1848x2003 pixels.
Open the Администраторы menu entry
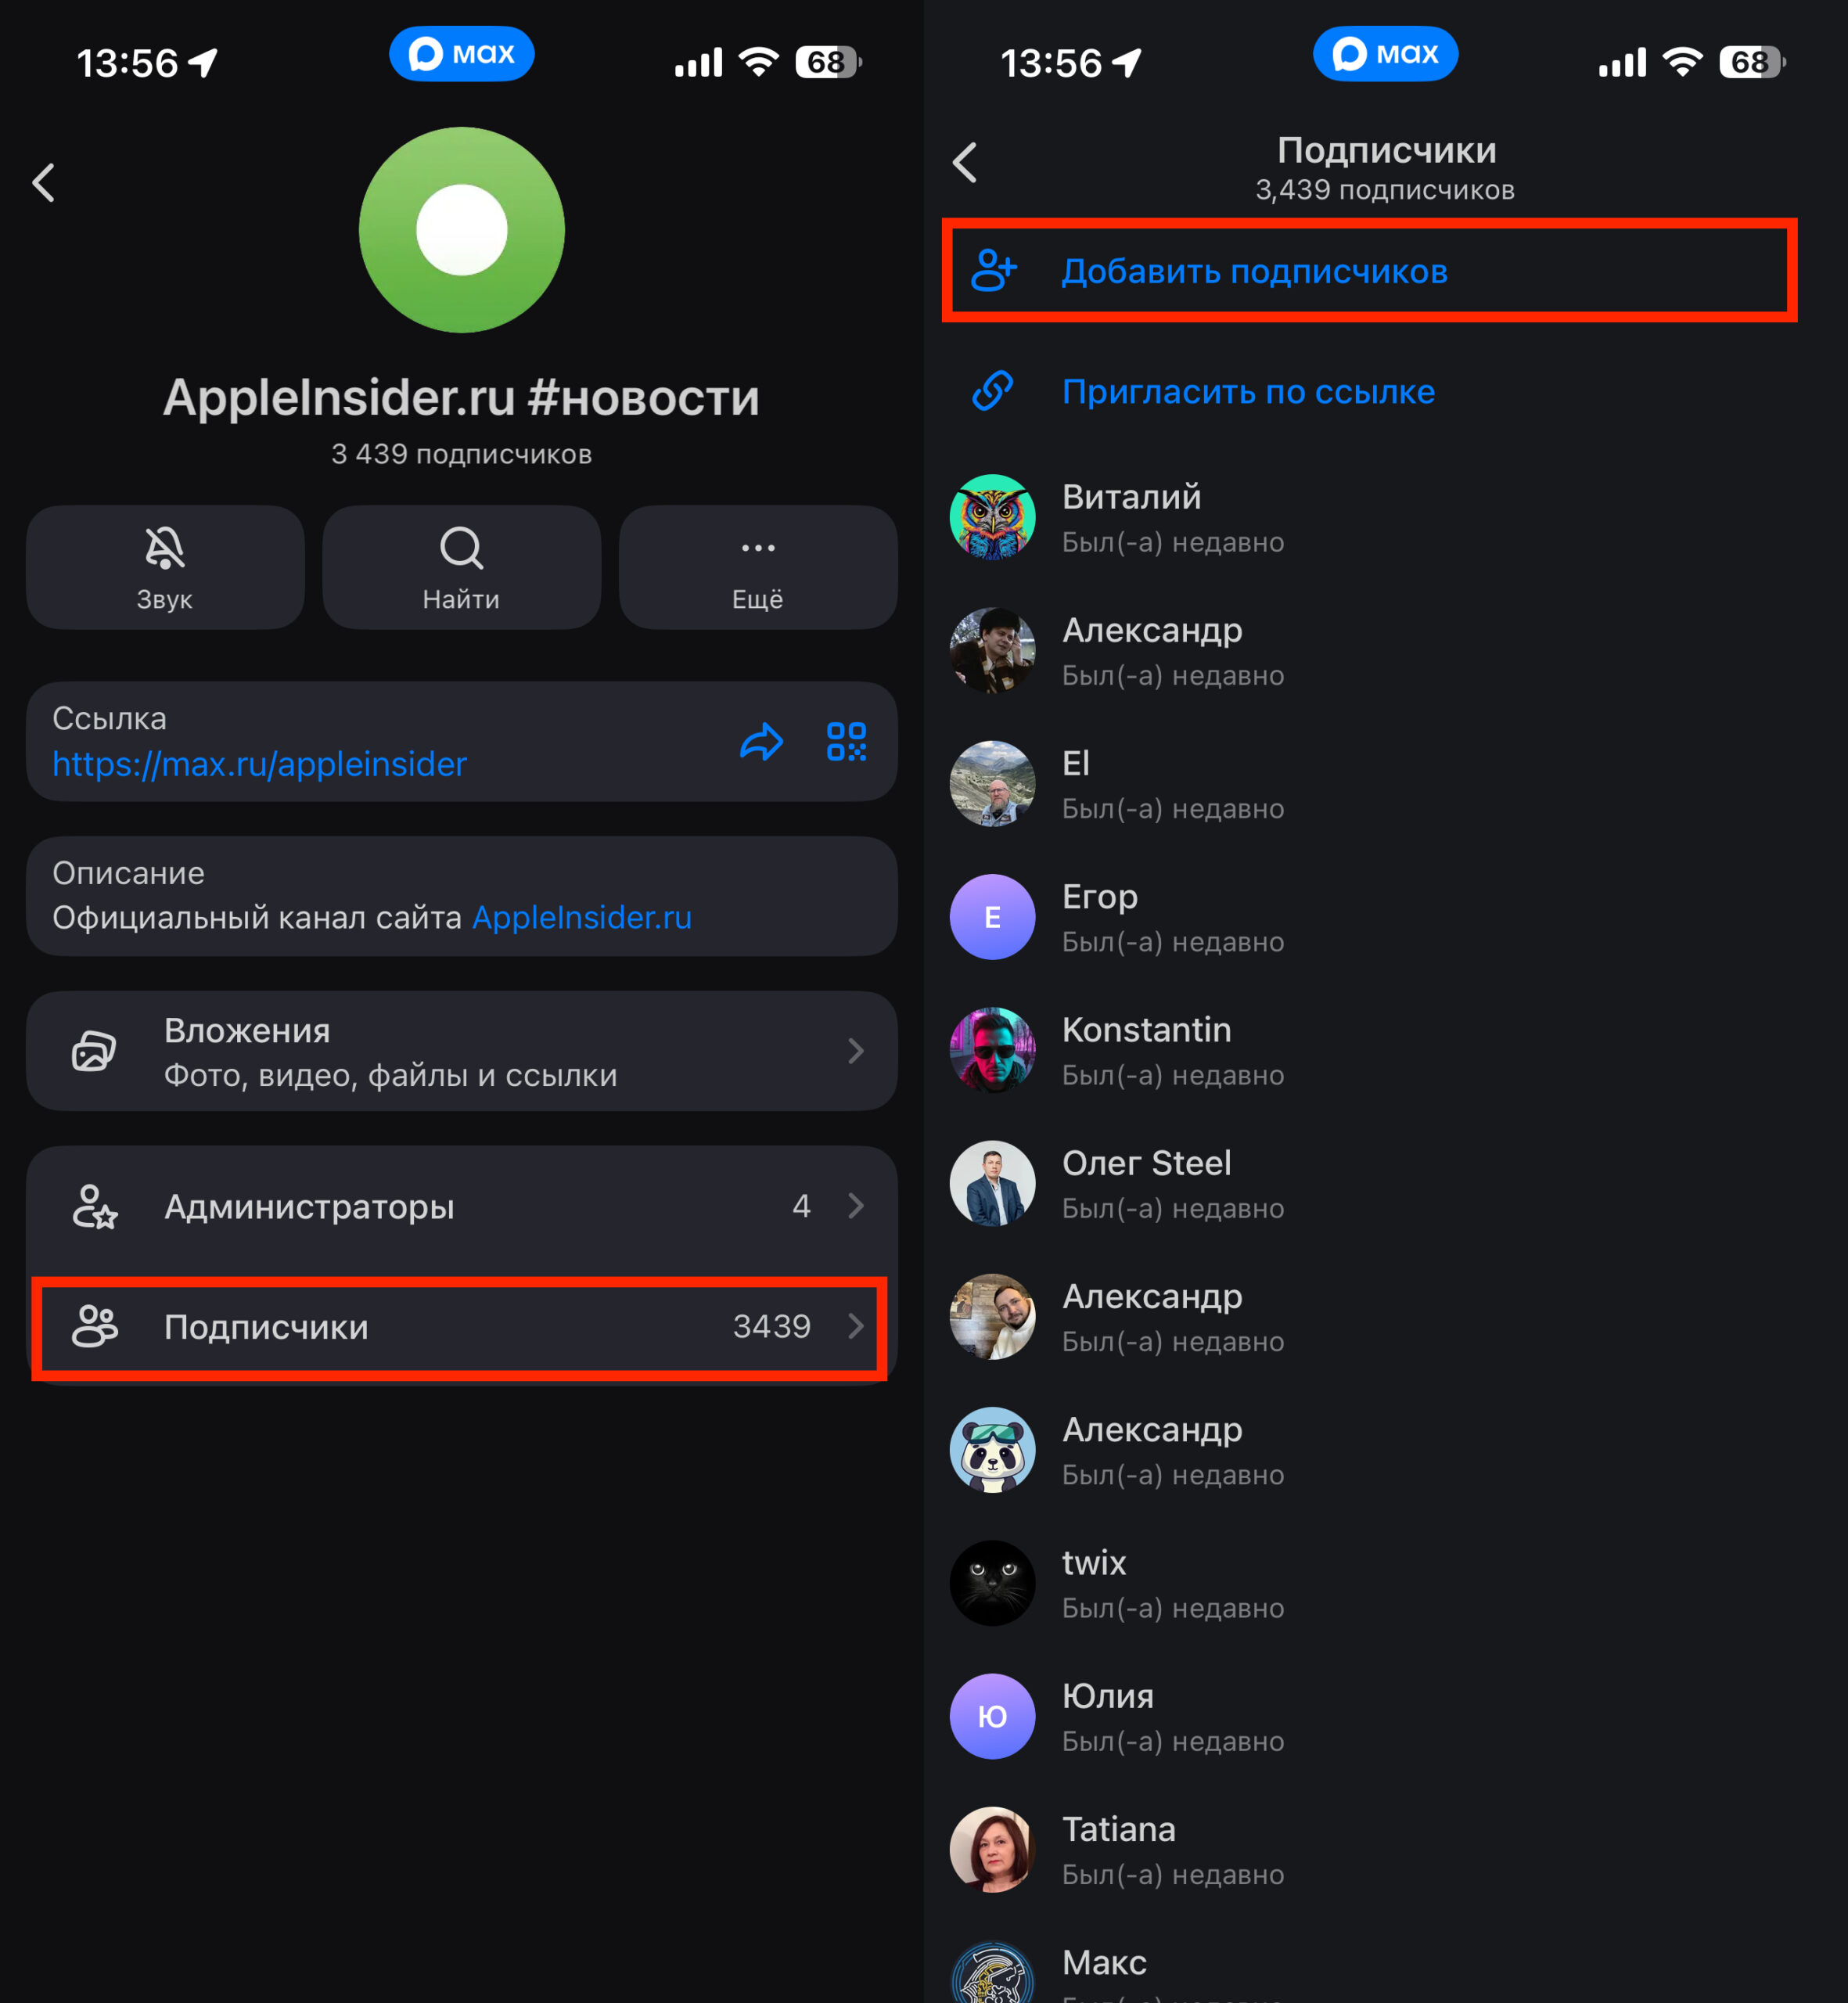pos(461,1206)
